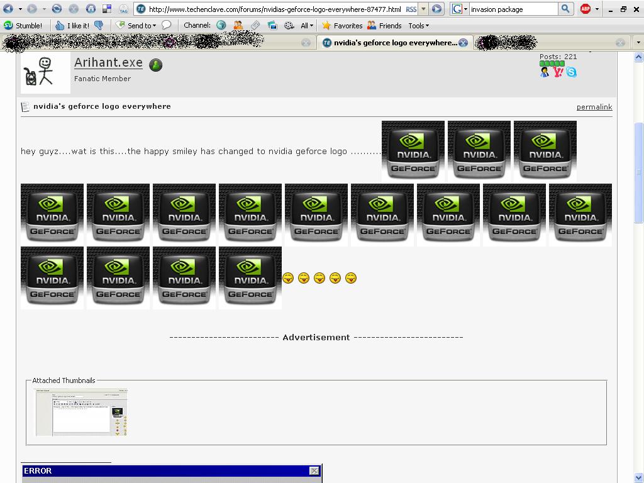
Task: Open the Adblock Plus ABP icon
Action: (586, 9)
